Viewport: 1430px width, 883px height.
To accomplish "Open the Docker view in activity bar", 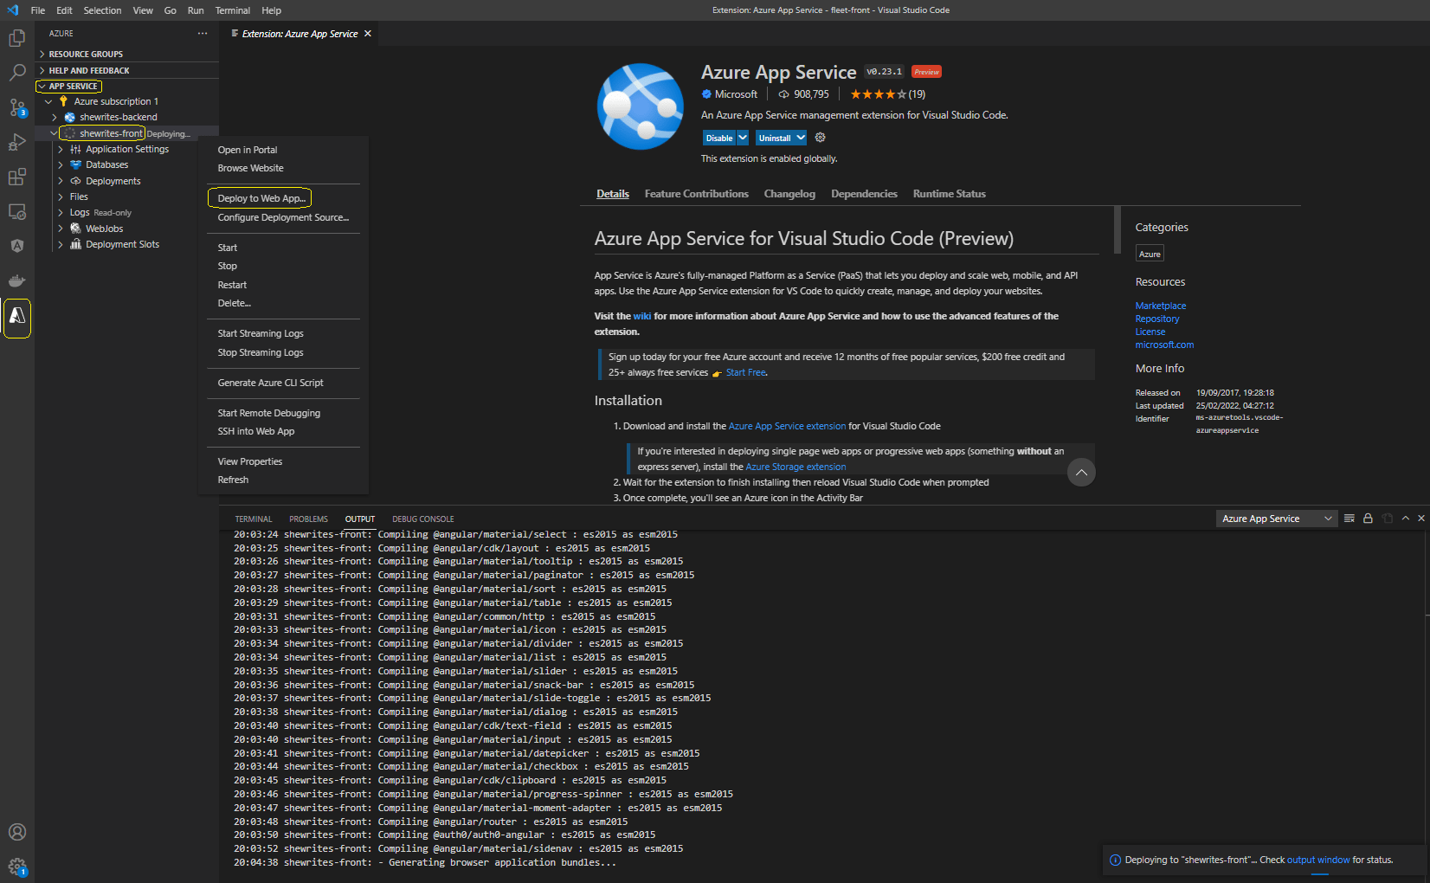I will point(17,280).
